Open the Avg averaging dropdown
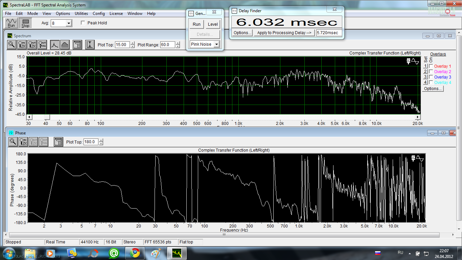The height and width of the screenshot is (260, 462). click(x=69, y=23)
